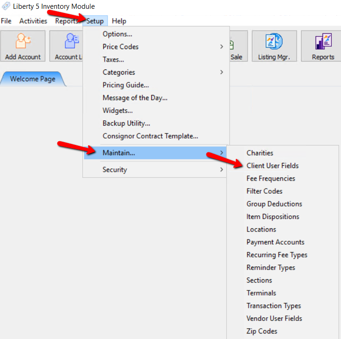The image size is (341, 339).
Task: Select the Price Codes menu entry
Action: click(156, 47)
